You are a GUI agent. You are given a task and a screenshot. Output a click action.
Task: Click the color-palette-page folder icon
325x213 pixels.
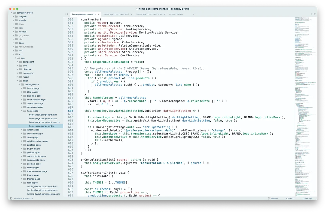(x=25, y=100)
